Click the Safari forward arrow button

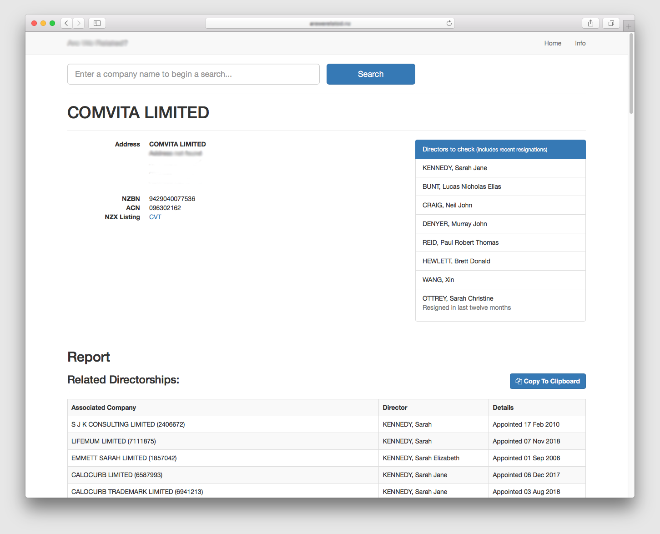click(79, 23)
